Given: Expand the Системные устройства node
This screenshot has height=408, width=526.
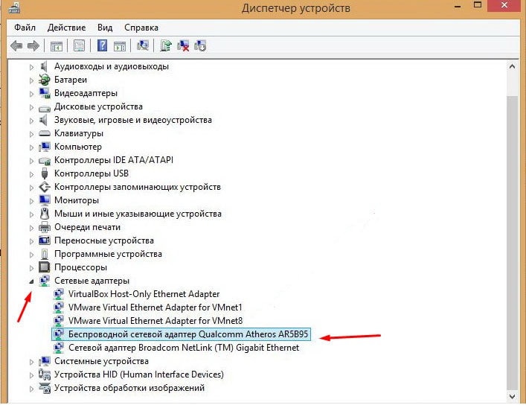Looking at the screenshot, I should coord(31,362).
